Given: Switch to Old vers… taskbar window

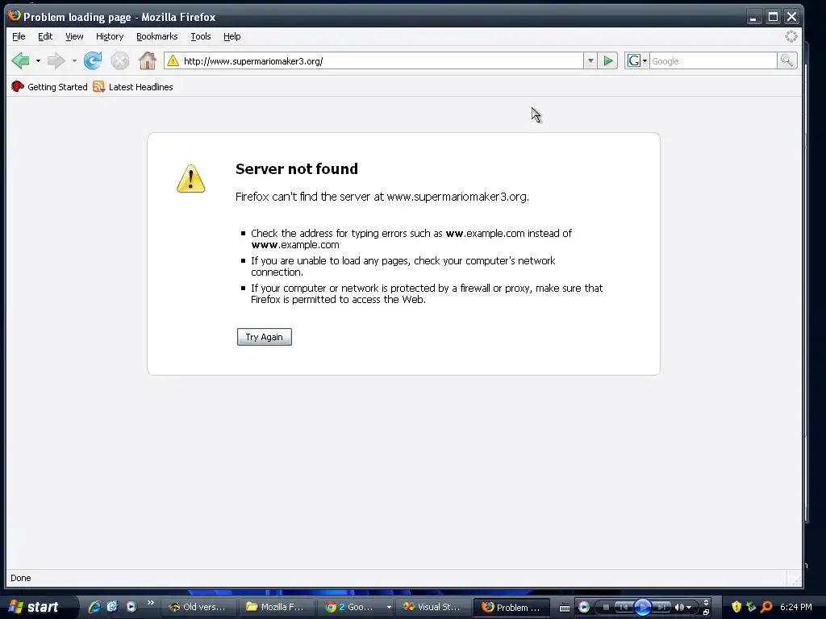Looking at the screenshot, I should click(x=197, y=607).
